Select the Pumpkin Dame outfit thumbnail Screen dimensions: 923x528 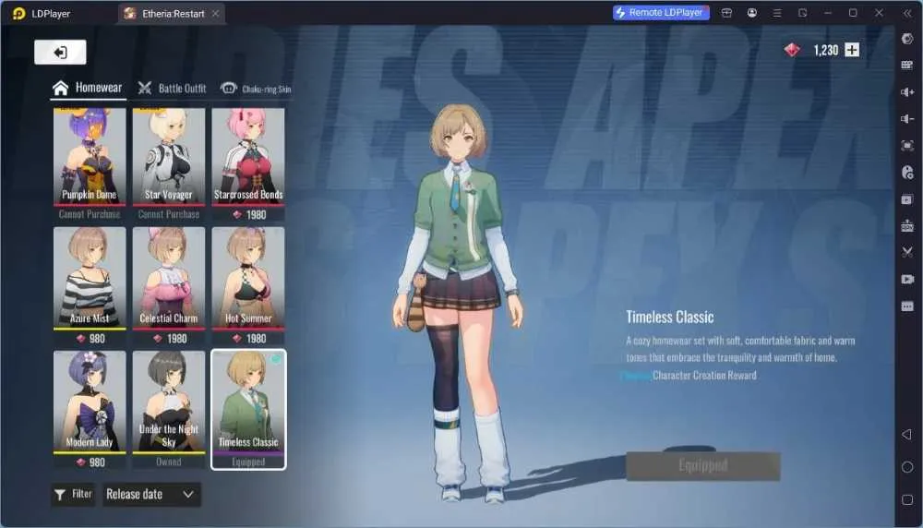(90, 157)
